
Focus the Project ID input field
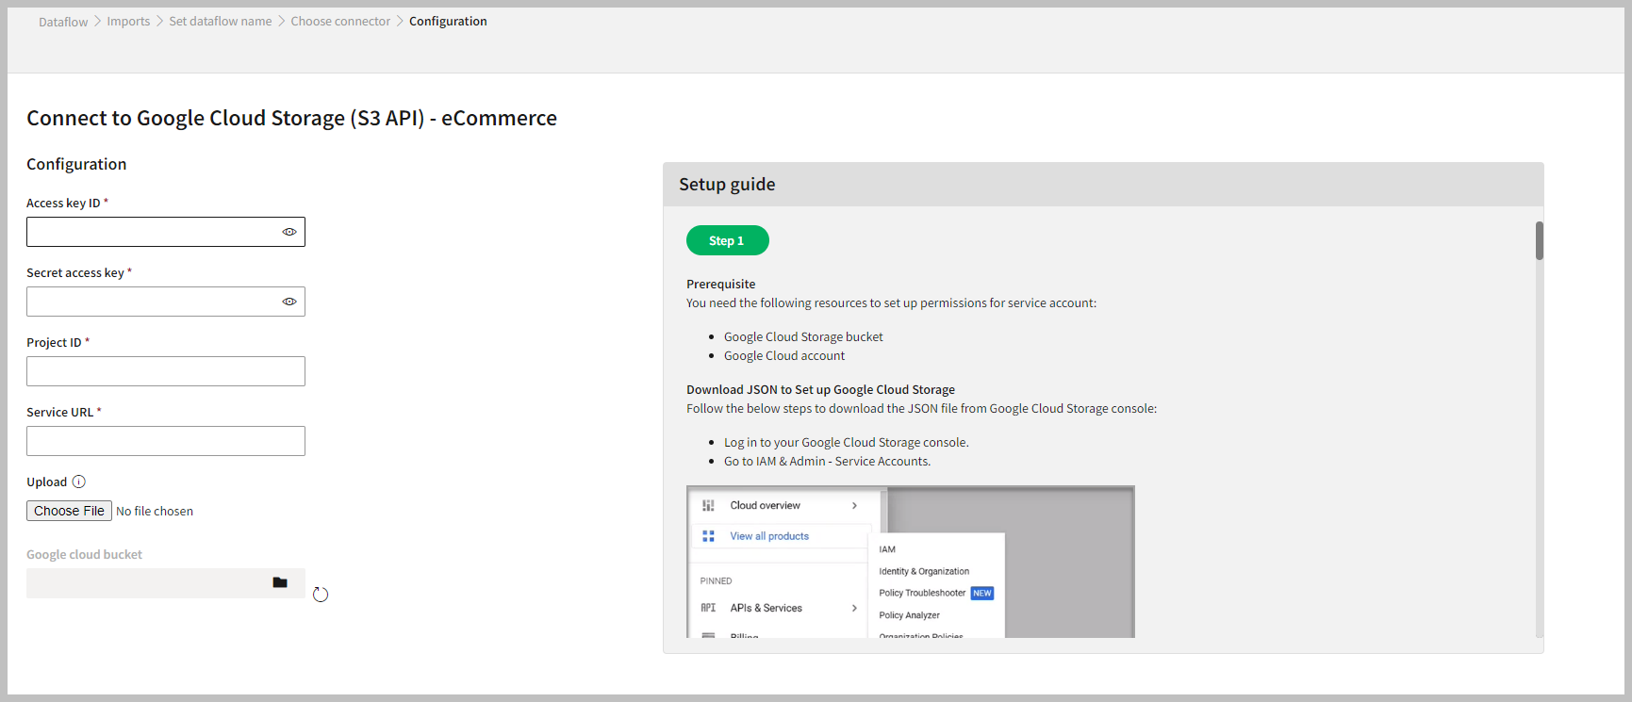pos(166,371)
